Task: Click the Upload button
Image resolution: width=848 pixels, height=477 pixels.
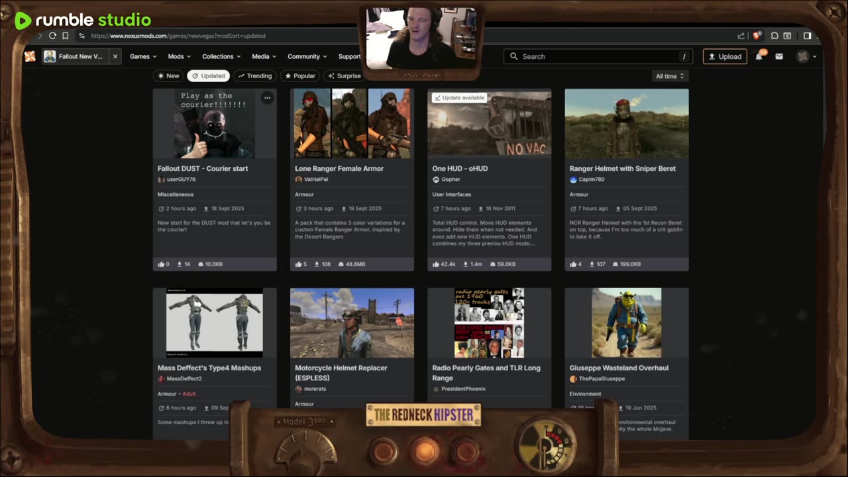Action: [x=725, y=56]
